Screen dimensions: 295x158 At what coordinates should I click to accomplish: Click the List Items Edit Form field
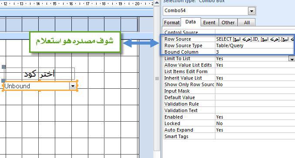click(255, 71)
